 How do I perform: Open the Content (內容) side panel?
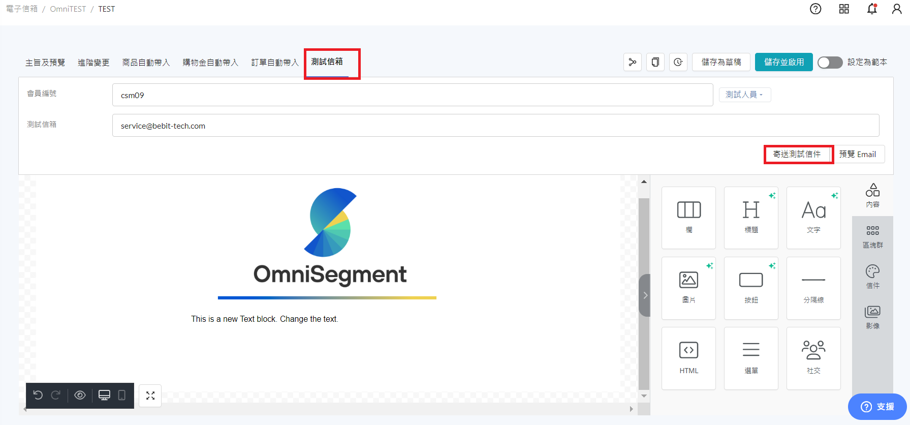872,196
